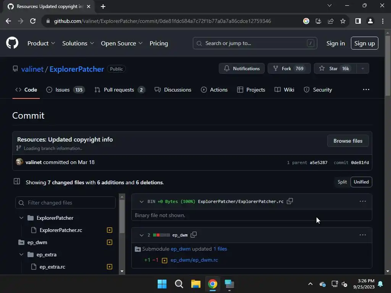Open the Issues tab
The image size is (391, 293).
click(66, 90)
